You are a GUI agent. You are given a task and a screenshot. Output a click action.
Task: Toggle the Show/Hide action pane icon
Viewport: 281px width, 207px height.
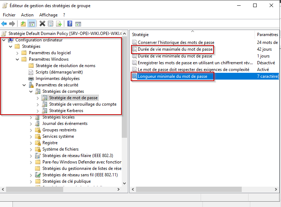(x=78, y=24)
